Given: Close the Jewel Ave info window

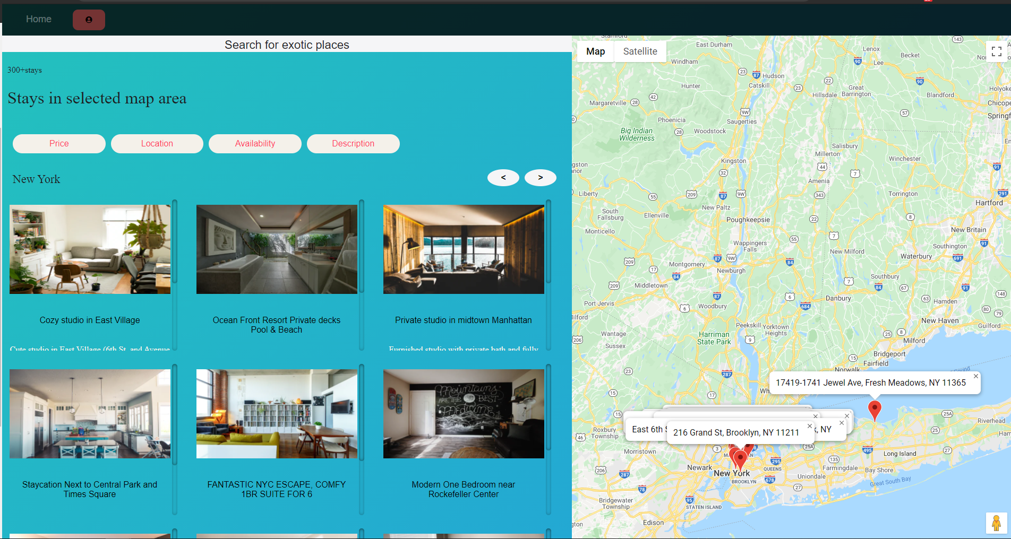Looking at the screenshot, I should 975,376.
